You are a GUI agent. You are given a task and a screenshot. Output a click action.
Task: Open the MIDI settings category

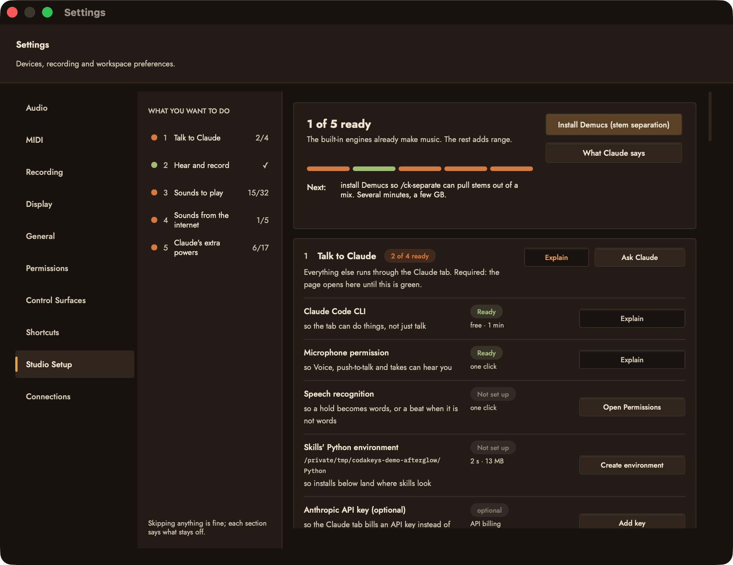75,140
